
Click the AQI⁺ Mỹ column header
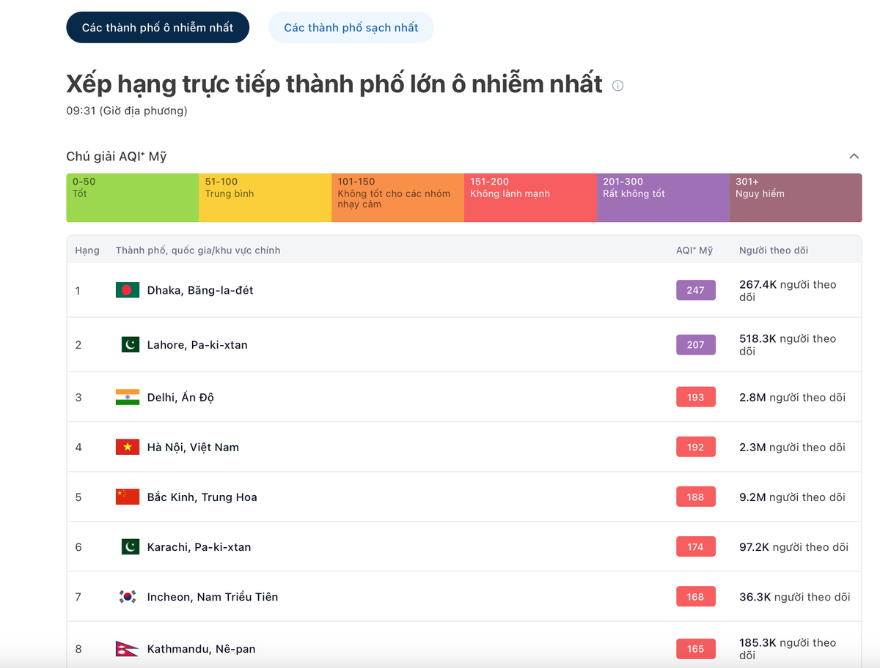pos(694,250)
